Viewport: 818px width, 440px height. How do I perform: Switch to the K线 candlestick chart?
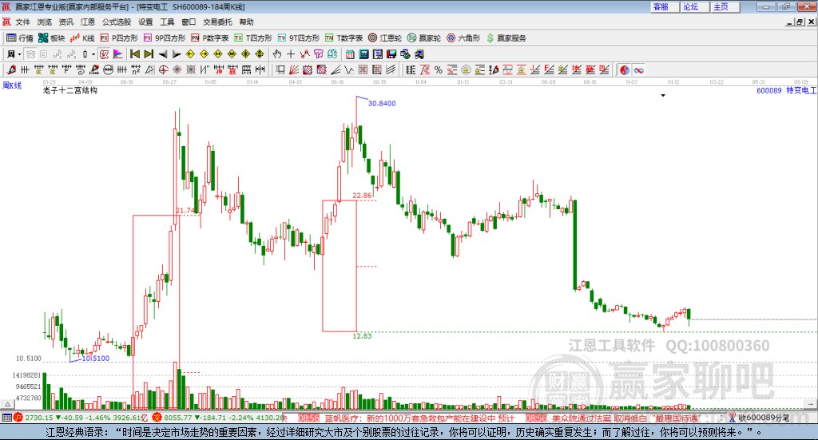click(82, 38)
